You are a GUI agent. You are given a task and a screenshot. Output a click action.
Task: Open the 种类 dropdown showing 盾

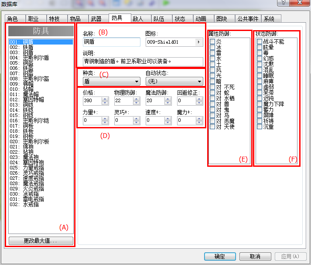click(112, 81)
